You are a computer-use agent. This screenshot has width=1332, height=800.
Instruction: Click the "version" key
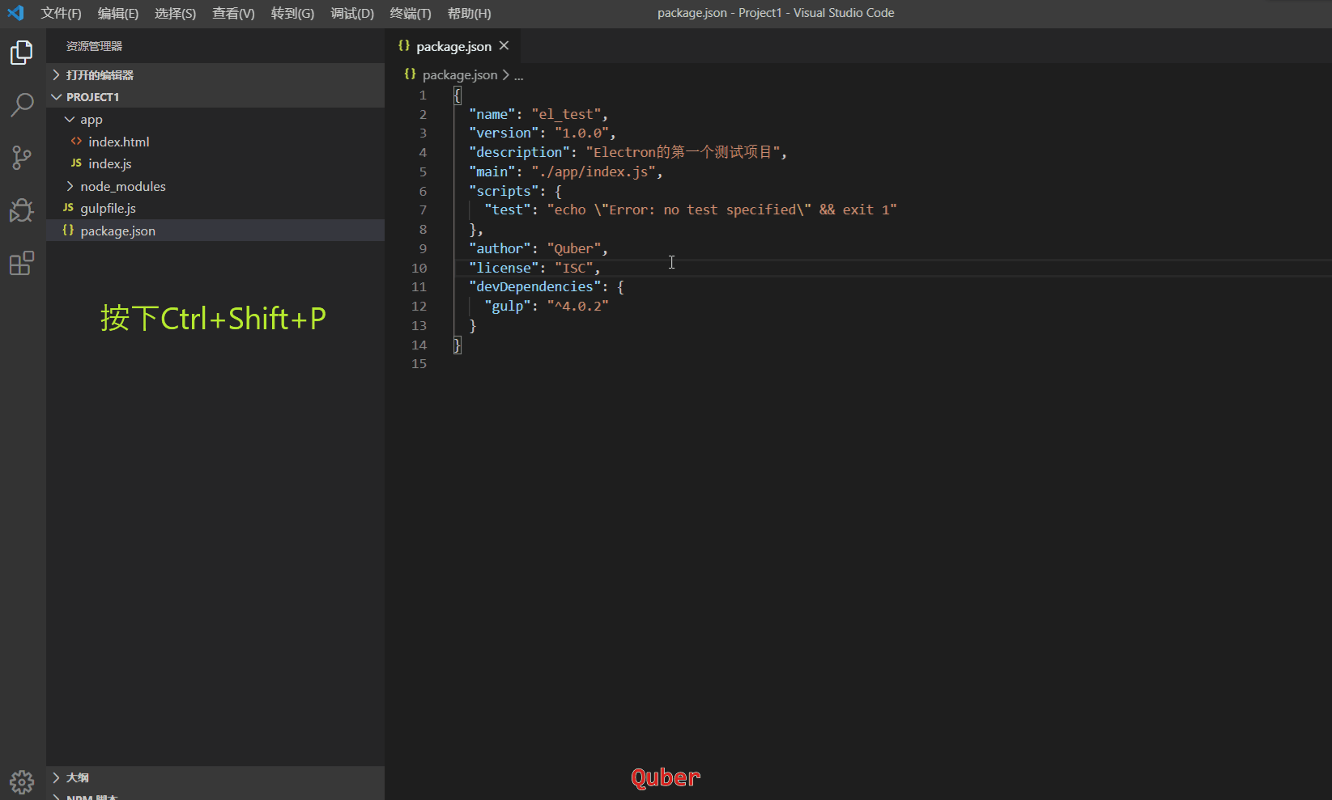click(x=504, y=133)
